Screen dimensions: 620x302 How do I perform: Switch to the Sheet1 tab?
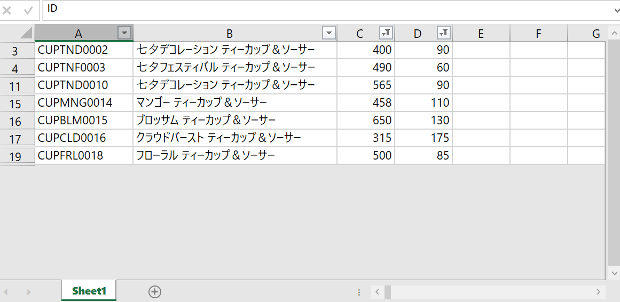(89, 291)
